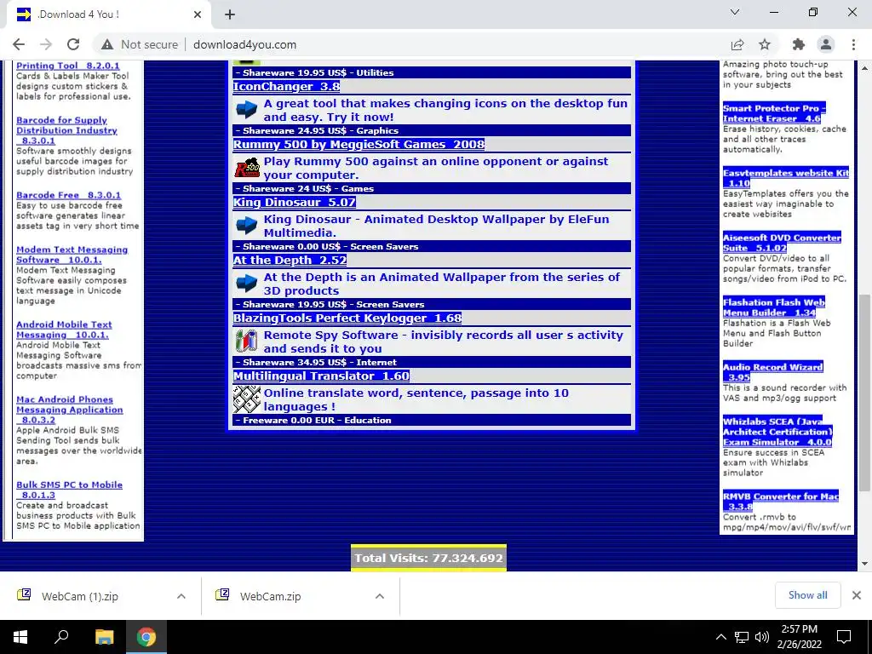Show hidden system tray icons

point(720,637)
